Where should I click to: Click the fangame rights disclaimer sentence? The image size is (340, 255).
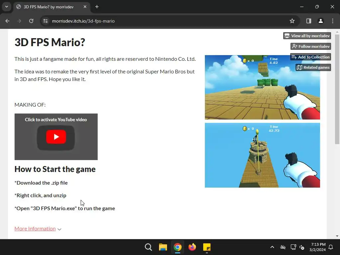pos(105,59)
